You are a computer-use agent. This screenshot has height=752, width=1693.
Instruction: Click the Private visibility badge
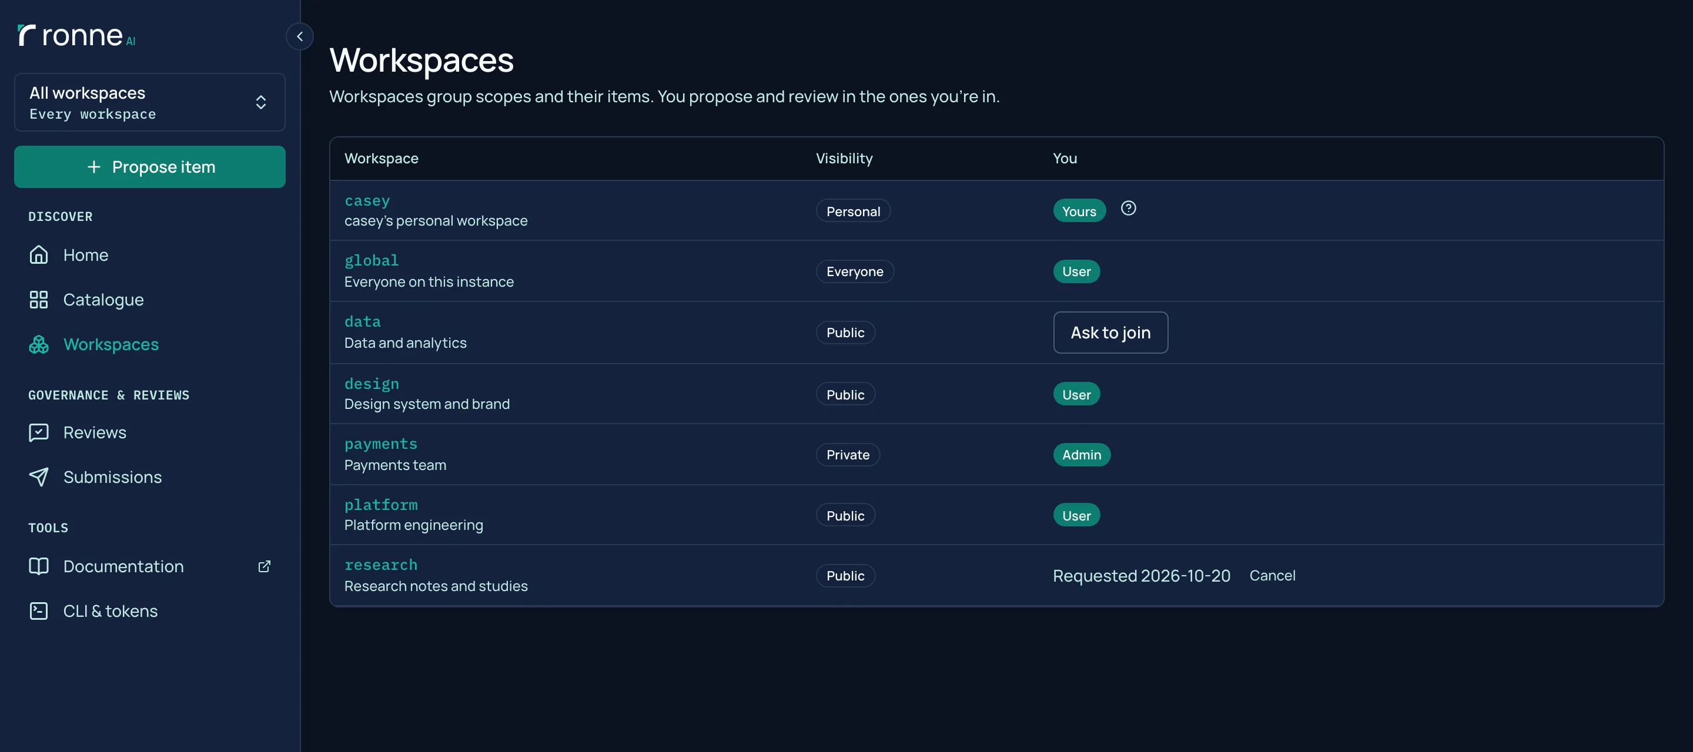point(848,455)
